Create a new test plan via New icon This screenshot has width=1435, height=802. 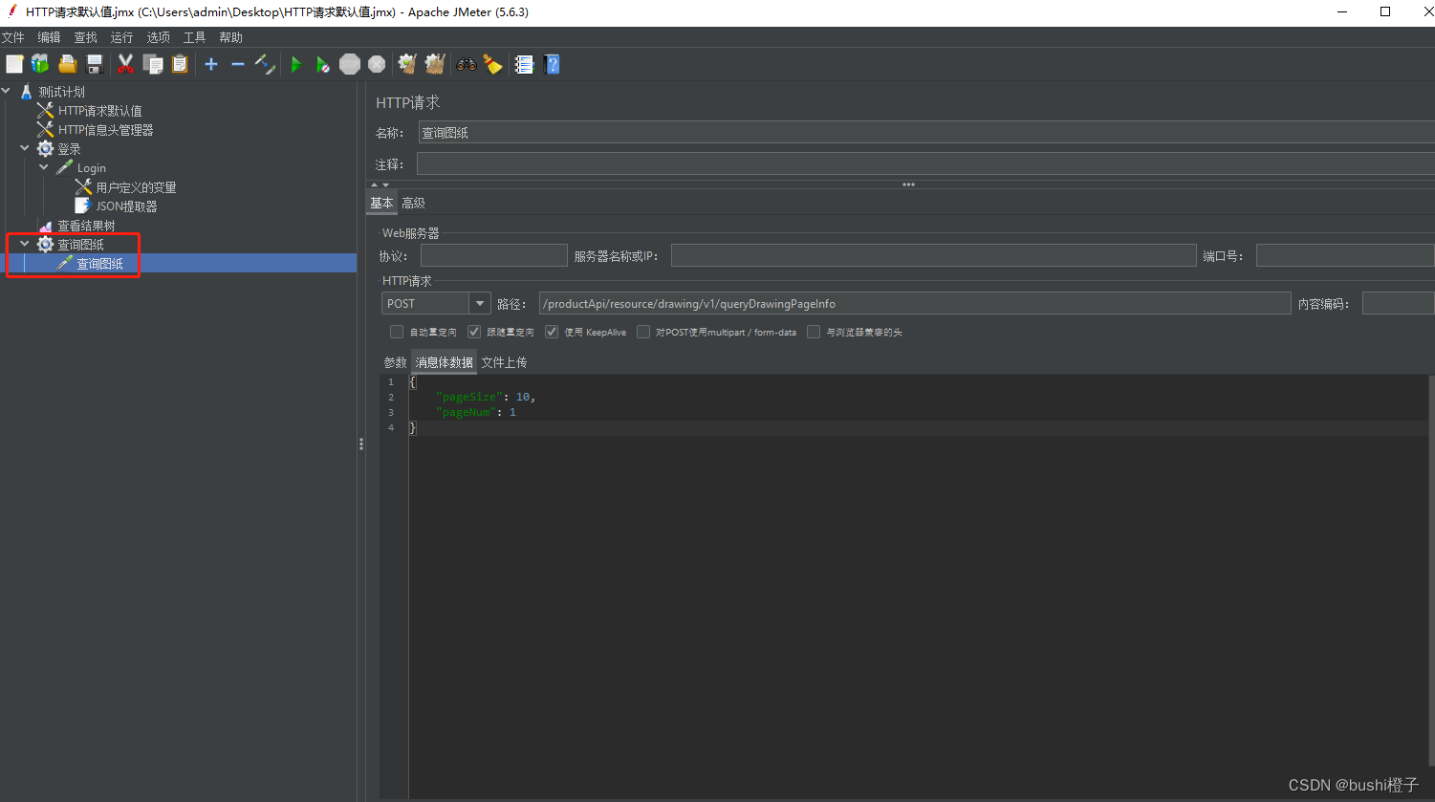[x=14, y=64]
